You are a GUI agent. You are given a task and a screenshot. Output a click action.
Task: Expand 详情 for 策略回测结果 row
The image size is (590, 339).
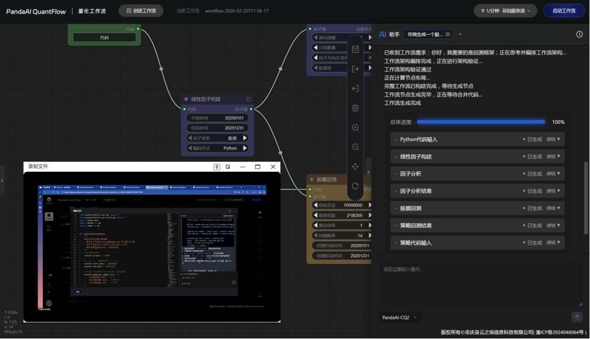(x=553, y=226)
